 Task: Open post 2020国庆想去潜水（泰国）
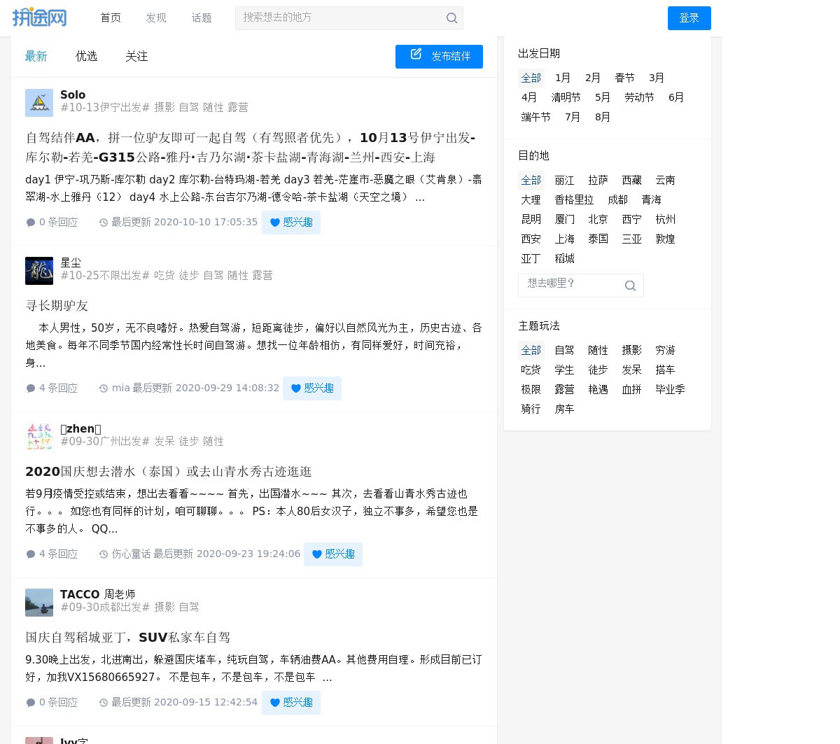pos(169,472)
